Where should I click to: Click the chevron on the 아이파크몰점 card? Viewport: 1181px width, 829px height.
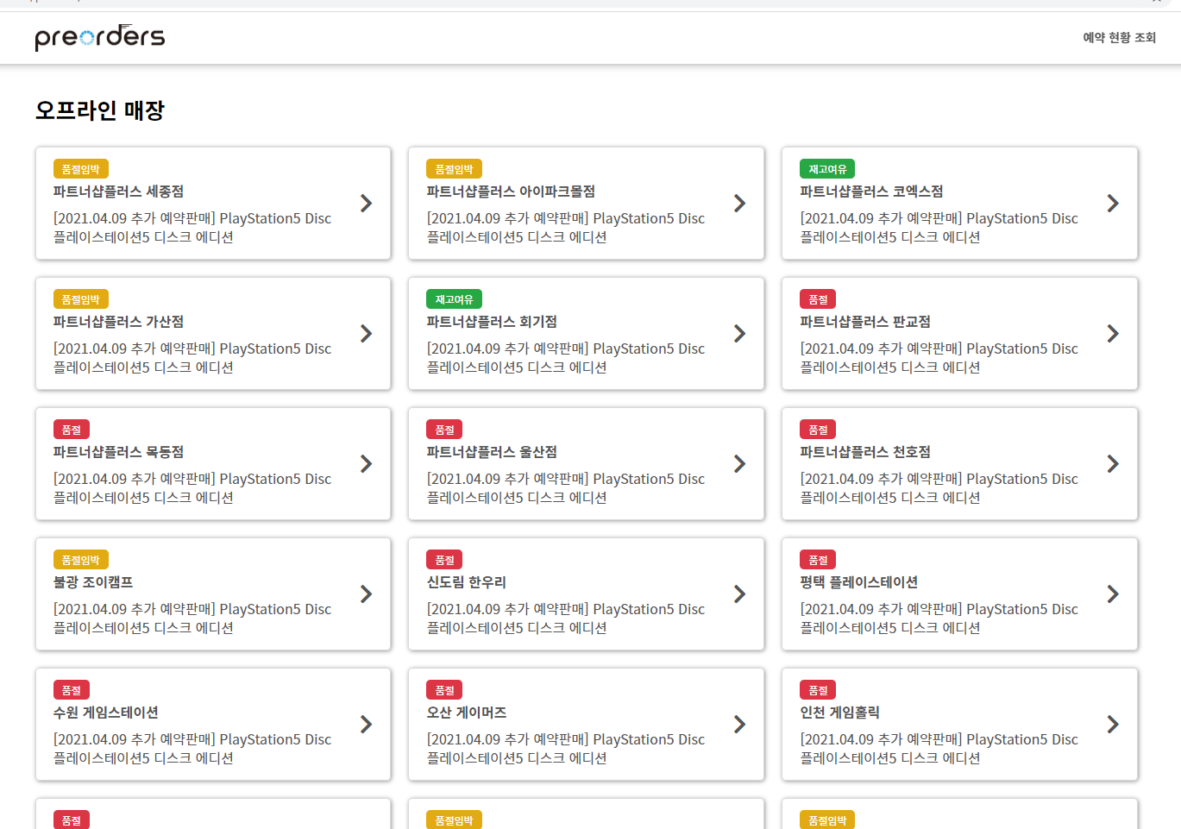[740, 204]
